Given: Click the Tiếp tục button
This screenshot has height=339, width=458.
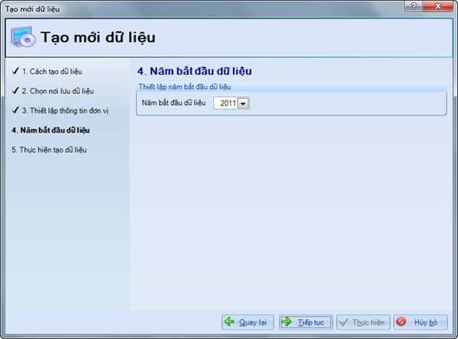Looking at the screenshot, I should 306,322.
